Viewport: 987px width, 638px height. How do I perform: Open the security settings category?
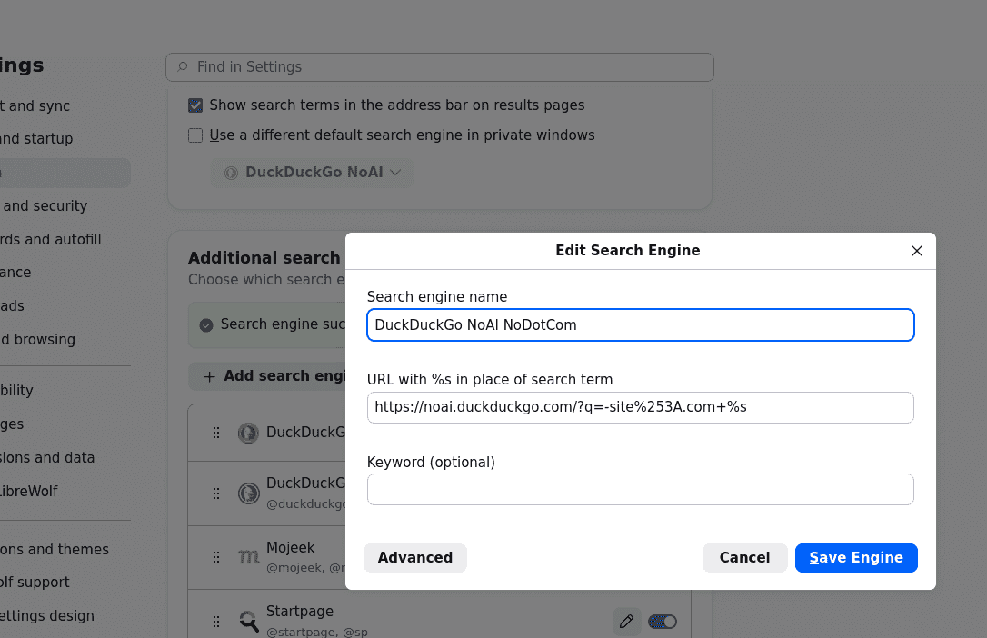point(44,205)
